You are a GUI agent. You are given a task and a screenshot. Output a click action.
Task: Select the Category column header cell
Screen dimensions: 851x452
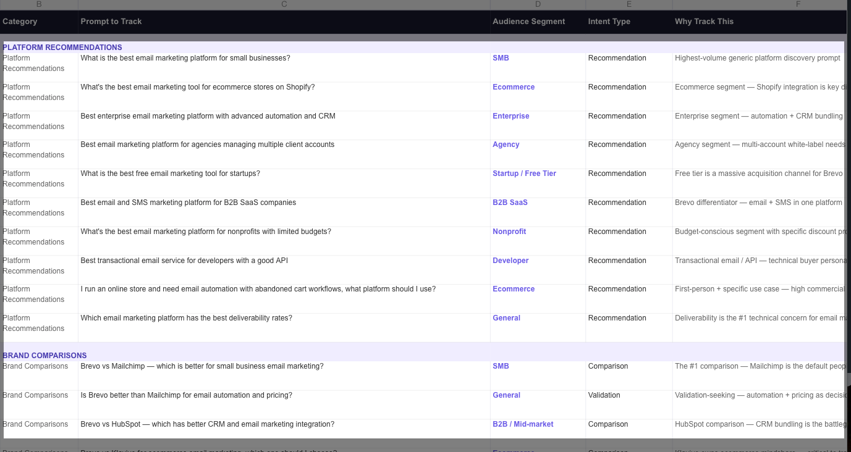tap(39, 22)
